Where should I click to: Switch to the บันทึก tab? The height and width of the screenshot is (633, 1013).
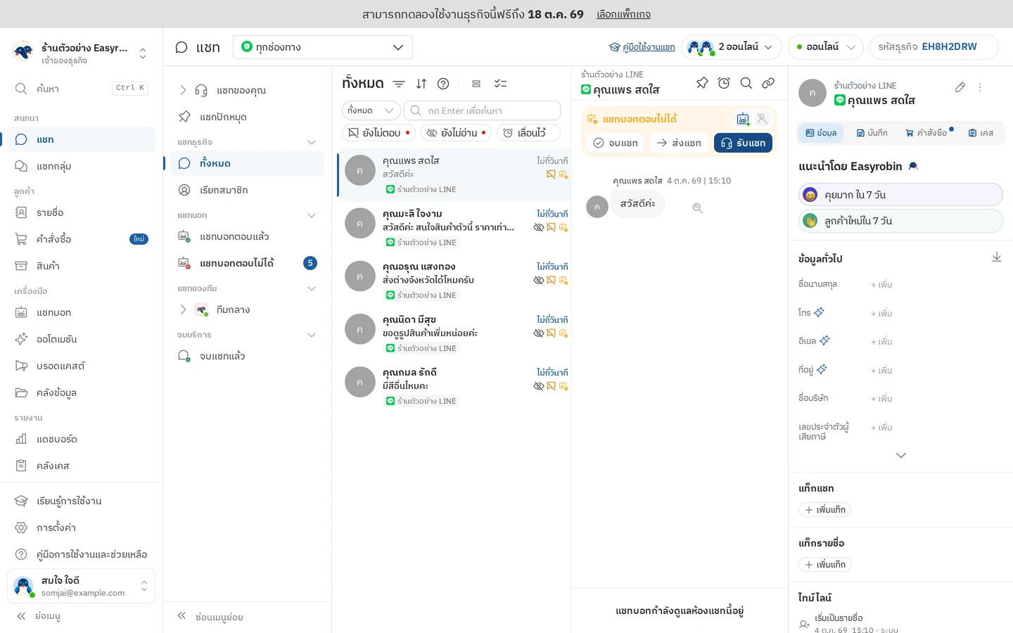click(872, 133)
